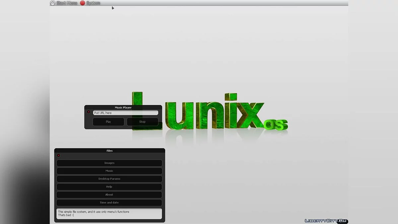This screenshot has width=398, height=224.
Task: Click the file system description text box
Action: click(109, 214)
